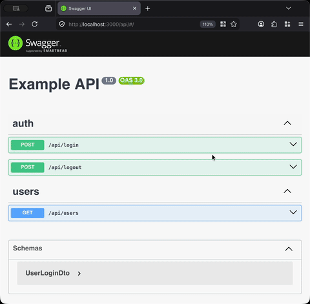The image size is (310, 304).
Task: Click the 110% zoom level badge
Action: (x=207, y=25)
